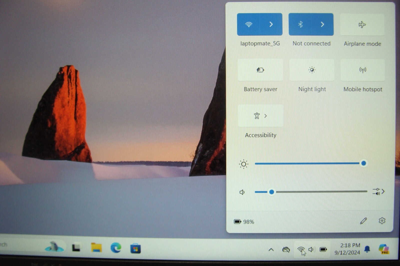The width and height of the screenshot is (400, 266).
Task: Edit quick settings with the pencil icon
Action: point(363,221)
